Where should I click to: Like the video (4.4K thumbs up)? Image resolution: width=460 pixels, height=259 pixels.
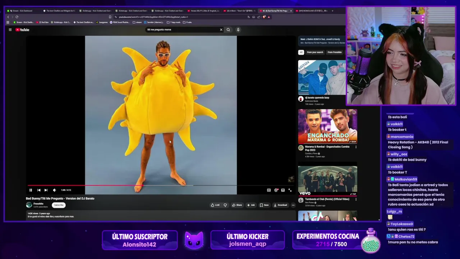point(215,205)
